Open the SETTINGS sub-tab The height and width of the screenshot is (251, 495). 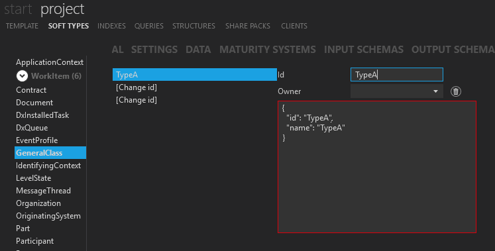point(154,50)
